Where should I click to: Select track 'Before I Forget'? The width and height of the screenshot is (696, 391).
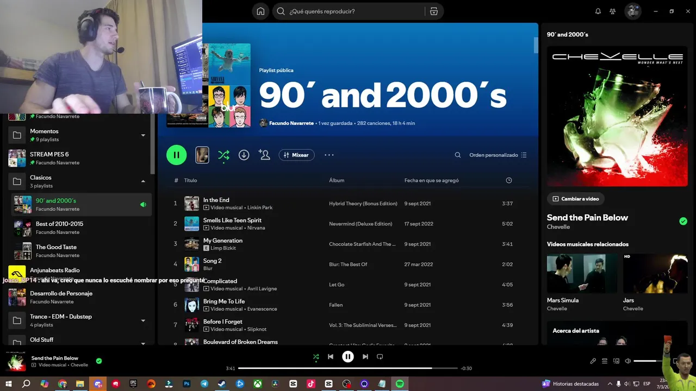coord(223,321)
